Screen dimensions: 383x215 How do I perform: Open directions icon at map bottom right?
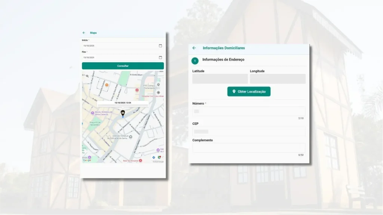(154, 158)
